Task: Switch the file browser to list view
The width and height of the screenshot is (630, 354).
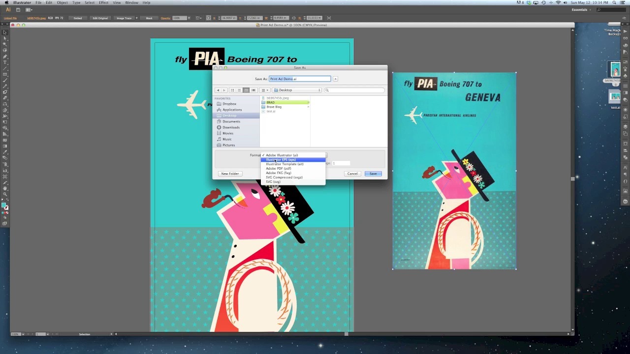Action: (x=239, y=90)
